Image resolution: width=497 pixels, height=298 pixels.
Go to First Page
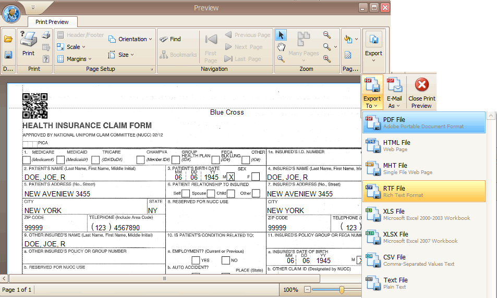click(x=211, y=48)
